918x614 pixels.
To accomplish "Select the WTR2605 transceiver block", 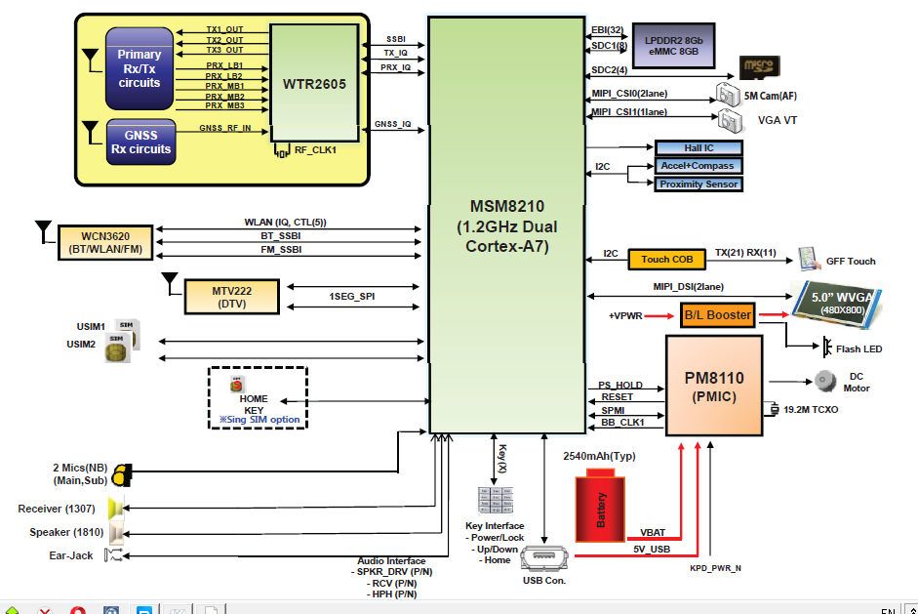I will pyautogui.click(x=314, y=83).
